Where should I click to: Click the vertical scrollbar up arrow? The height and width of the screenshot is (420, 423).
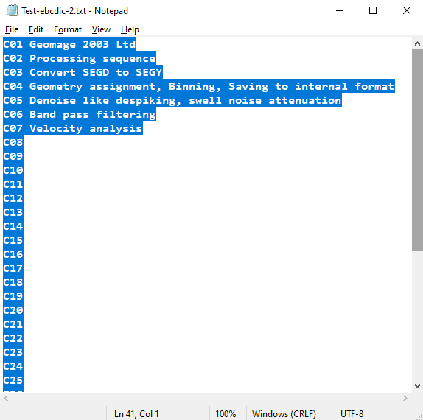click(417, 43)
